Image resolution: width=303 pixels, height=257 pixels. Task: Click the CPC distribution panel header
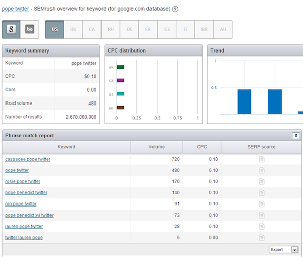pos(154,50)
